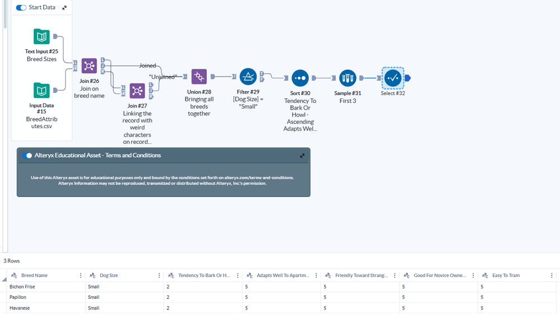Click the Small cell in Bichon Frise row

click(124, 287)
